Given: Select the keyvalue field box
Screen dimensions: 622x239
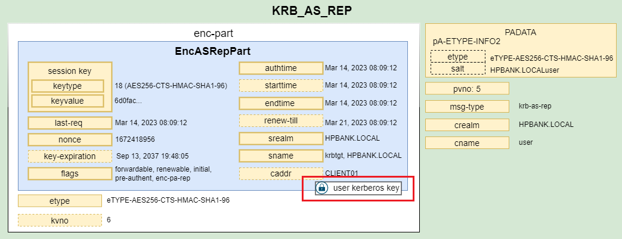Looking at the screenshot, I should 67,101.
